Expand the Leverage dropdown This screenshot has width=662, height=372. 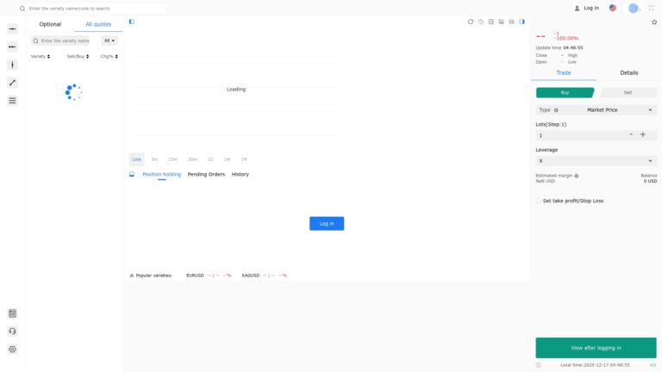coord(596,161)
